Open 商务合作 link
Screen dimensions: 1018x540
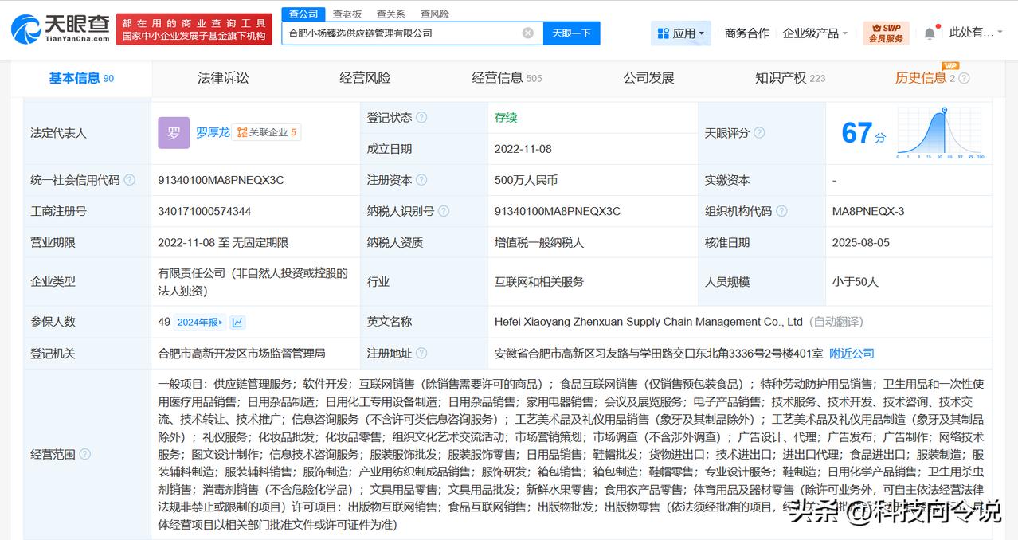(746, 33)
